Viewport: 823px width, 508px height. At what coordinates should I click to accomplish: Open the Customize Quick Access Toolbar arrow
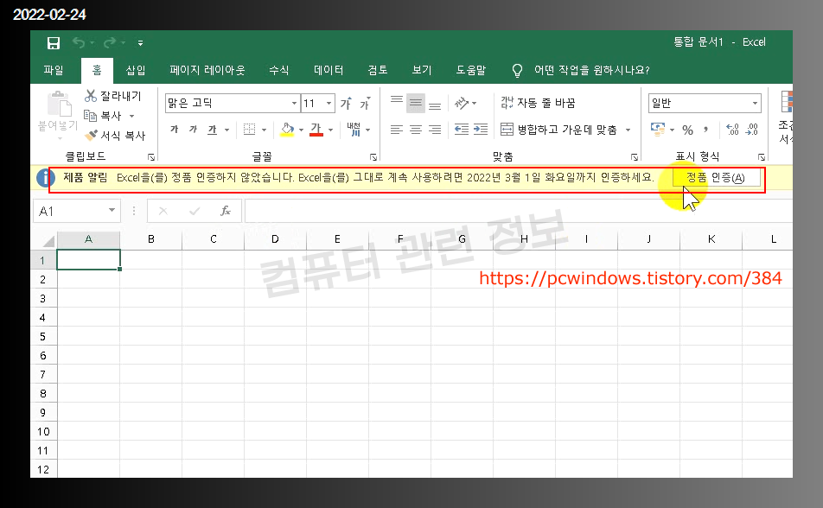coord(140,43)
